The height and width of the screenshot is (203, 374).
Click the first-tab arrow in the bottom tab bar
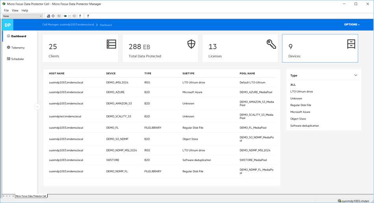coord(4,196)
